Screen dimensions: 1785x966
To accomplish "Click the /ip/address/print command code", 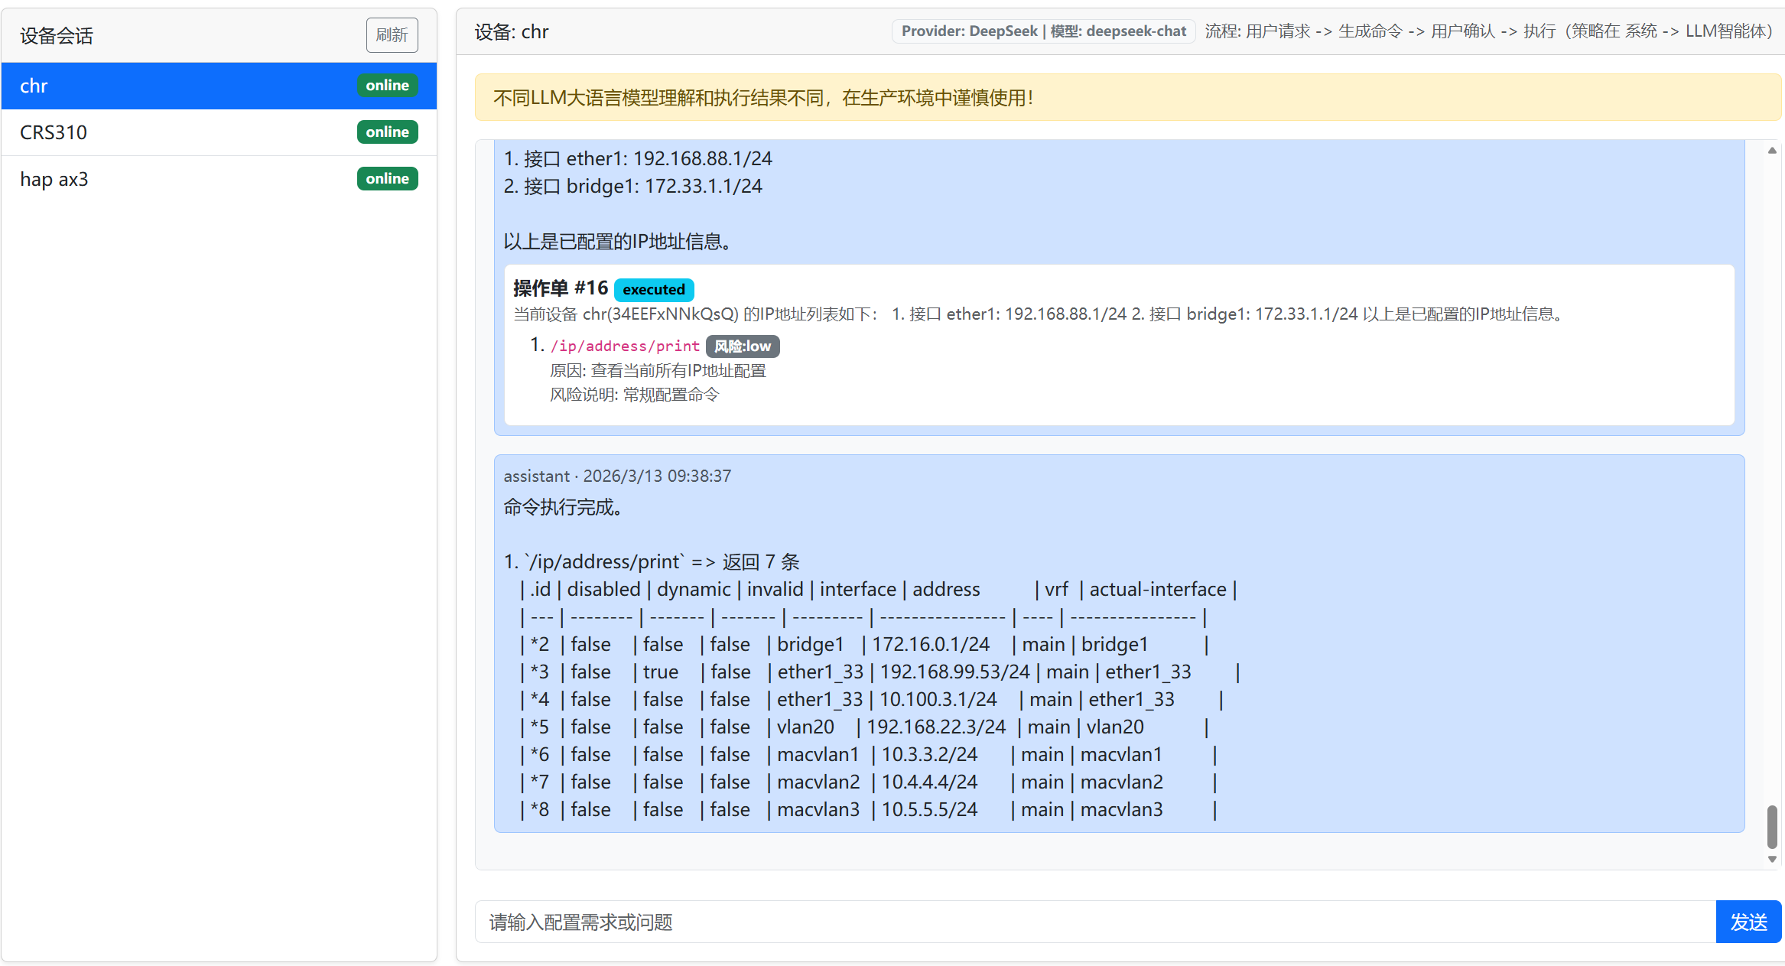I will [x=625, y=346].
